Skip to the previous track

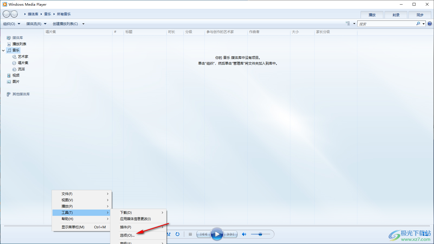tap(204, 234)
